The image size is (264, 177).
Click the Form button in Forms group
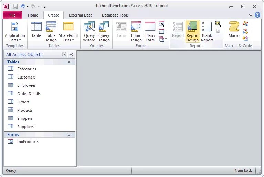pyautogui.click(x=121, y=30)
